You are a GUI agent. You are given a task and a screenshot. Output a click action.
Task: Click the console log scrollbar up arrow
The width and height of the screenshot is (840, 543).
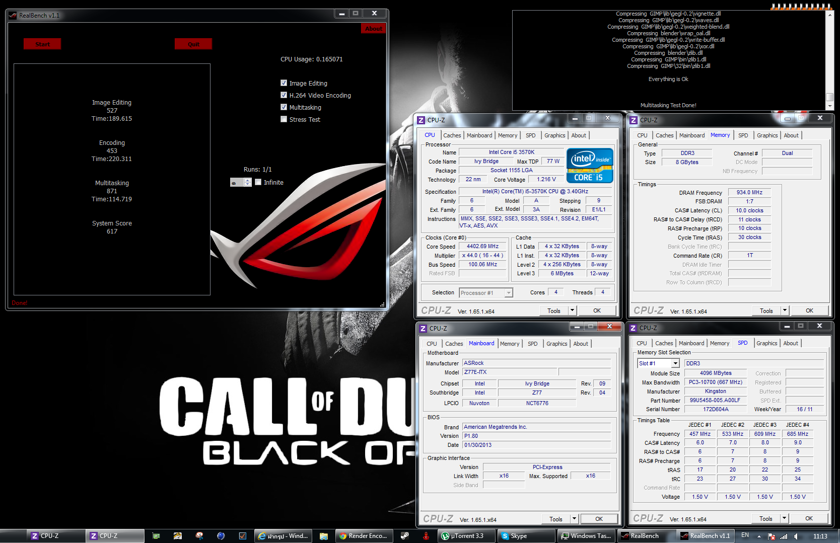click(x=829, y=14)
